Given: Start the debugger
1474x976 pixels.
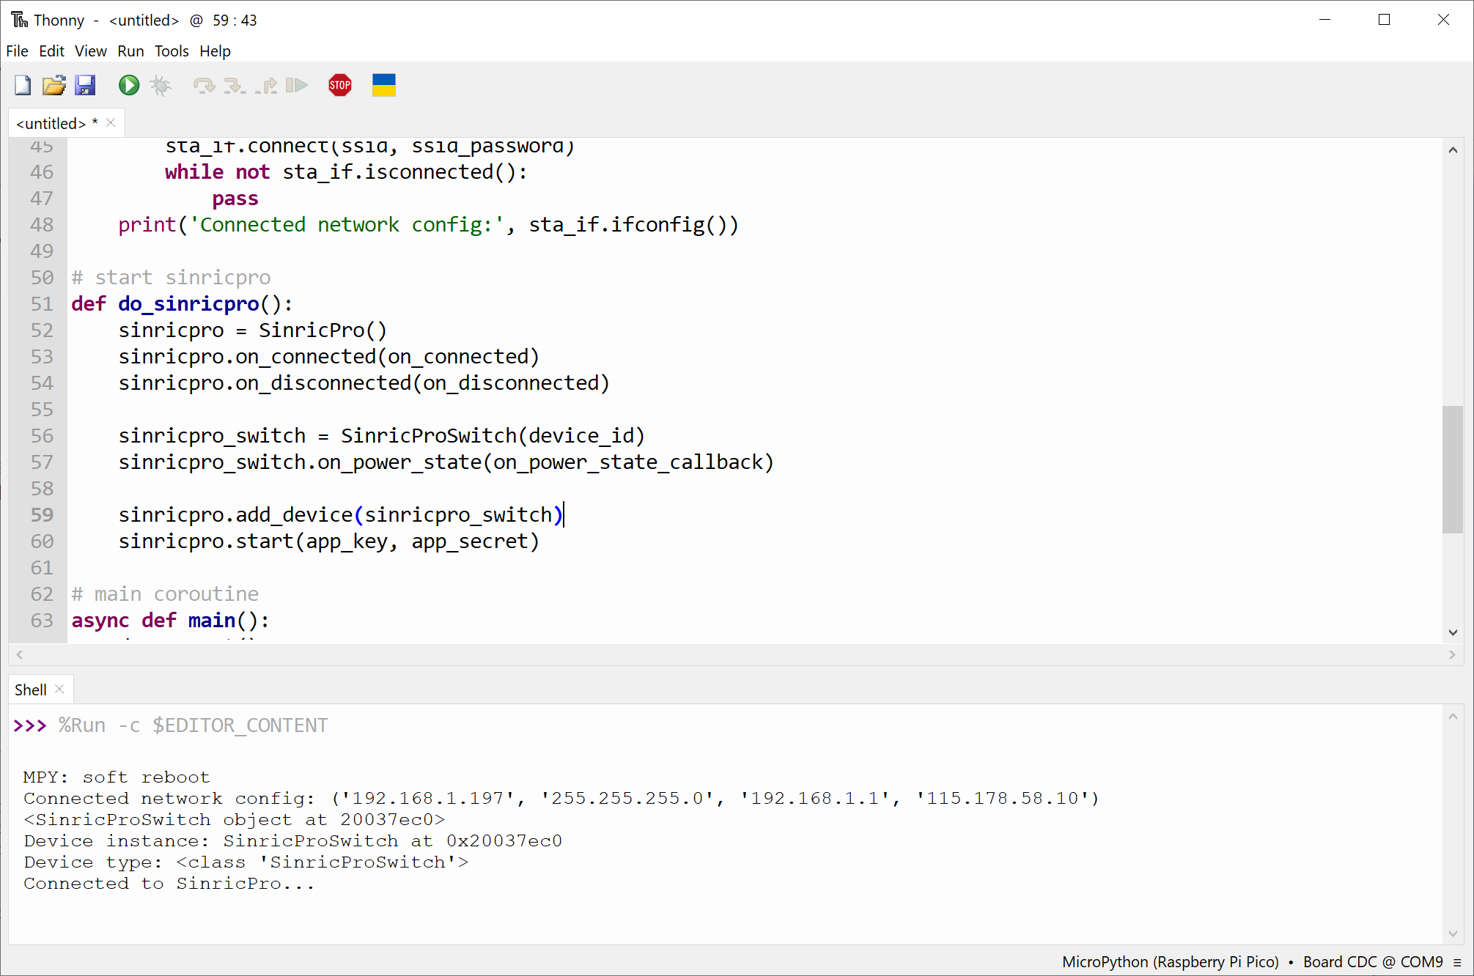Looking at the screenshot, I should (161, 85).
